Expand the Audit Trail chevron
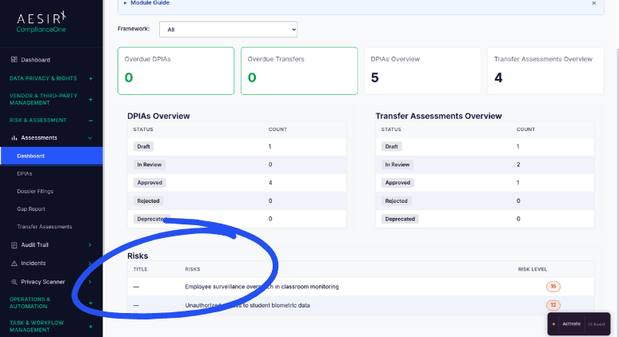619x337 pixels. (90, 245)
